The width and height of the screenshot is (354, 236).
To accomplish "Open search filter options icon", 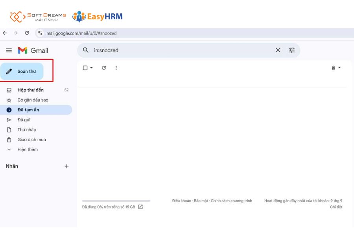I will pyautogui.click(x=291, y=50).
